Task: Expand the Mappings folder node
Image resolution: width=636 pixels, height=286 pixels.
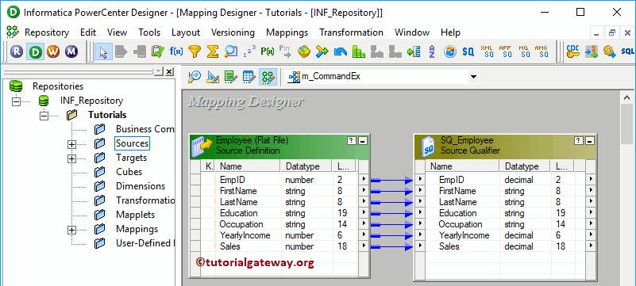Action: point(71,230)
